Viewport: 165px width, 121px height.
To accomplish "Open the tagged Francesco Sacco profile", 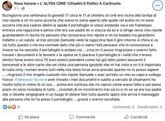I will 30,80.
